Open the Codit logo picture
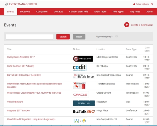The width and height of the screenshot is (157, 126). pos(80,68)
